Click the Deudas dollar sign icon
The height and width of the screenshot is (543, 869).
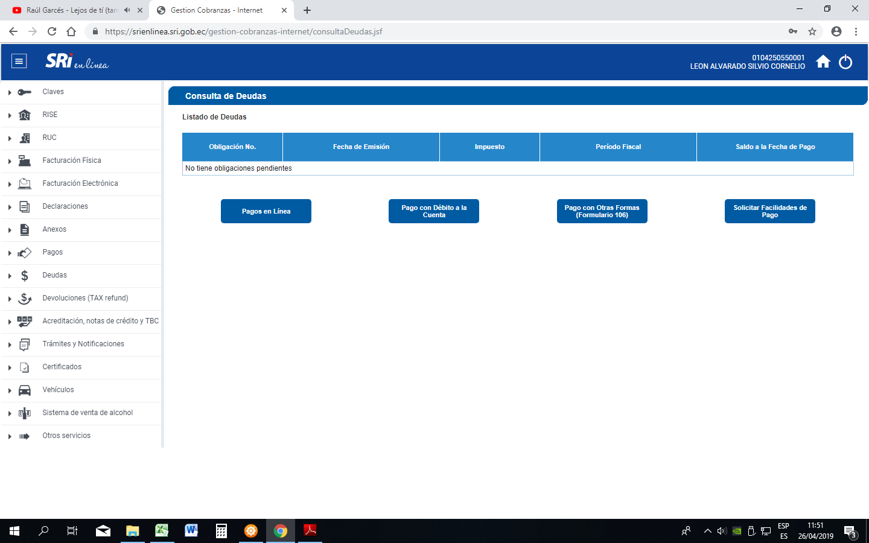pyautogui.click(x=25, y=276)
